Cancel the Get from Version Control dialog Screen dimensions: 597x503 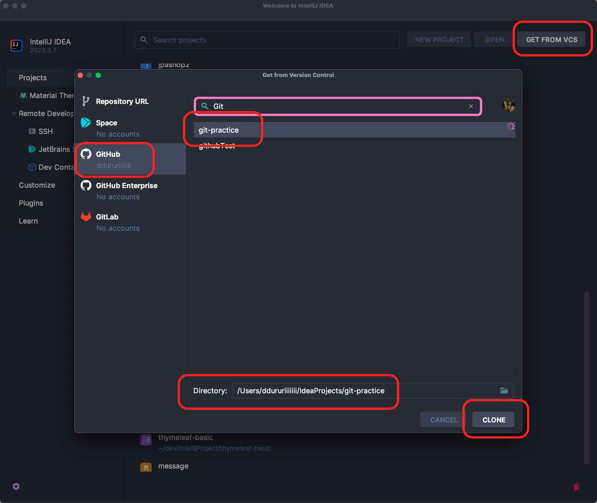pyautogui.click(x=444, y=420)
